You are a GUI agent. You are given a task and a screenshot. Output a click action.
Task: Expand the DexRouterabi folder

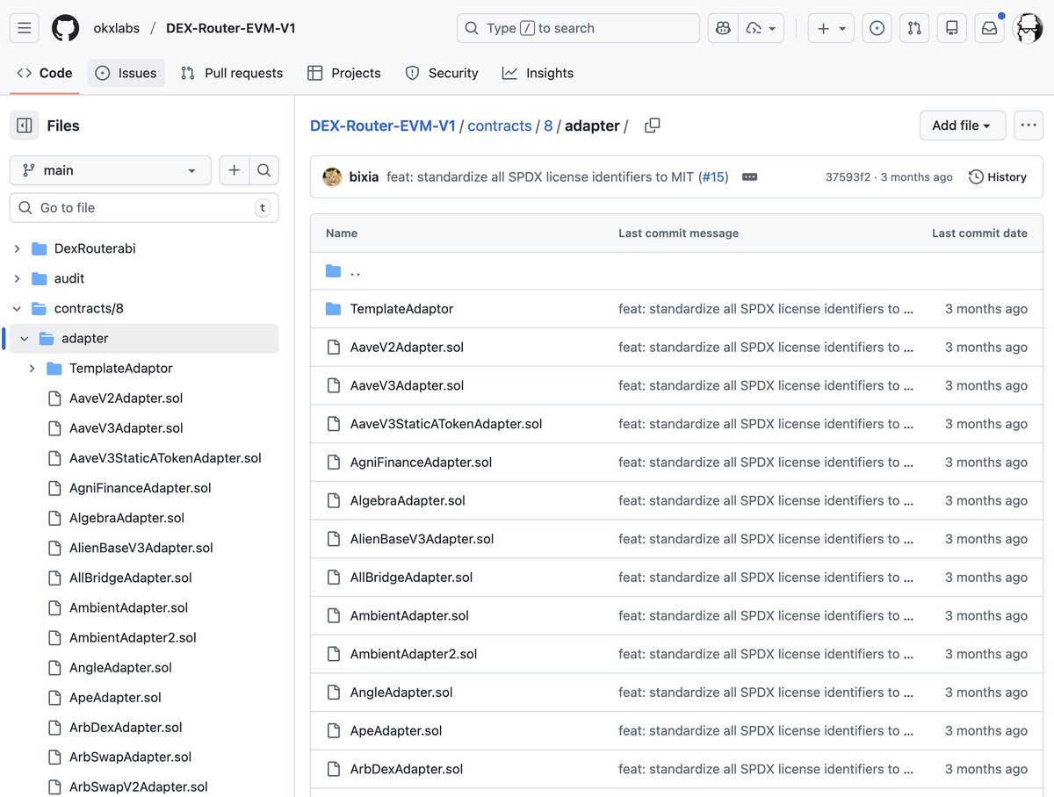tap(17, 248)
